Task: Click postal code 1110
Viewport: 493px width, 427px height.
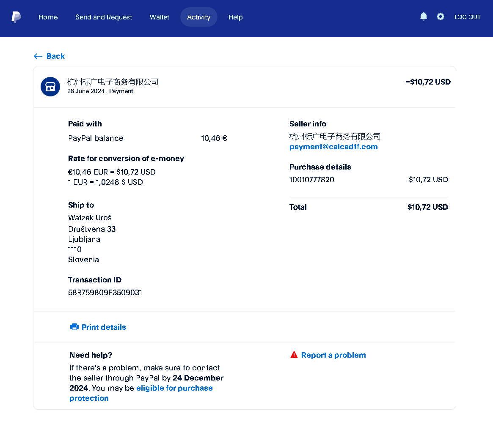Action: 75,249
